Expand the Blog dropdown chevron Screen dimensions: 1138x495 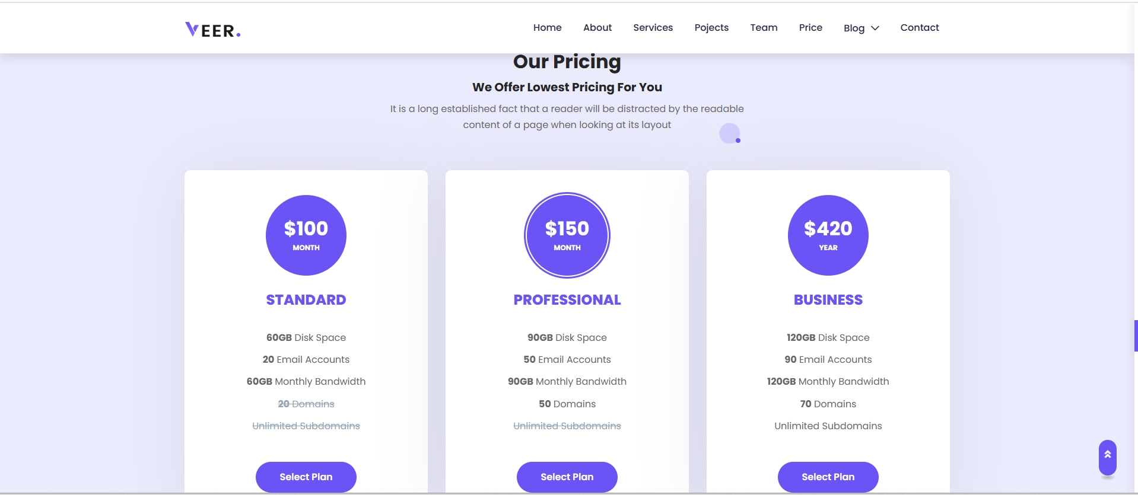tap(875, 28)
